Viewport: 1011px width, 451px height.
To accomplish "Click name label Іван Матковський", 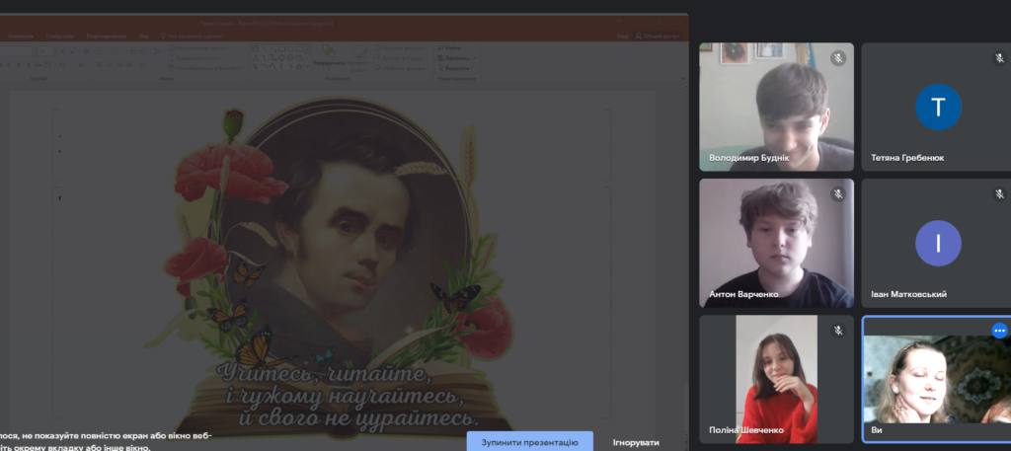I will point(908,294).
